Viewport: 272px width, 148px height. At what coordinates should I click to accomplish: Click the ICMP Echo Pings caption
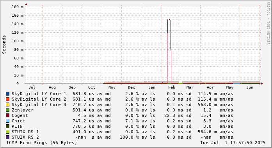point(41,143)
